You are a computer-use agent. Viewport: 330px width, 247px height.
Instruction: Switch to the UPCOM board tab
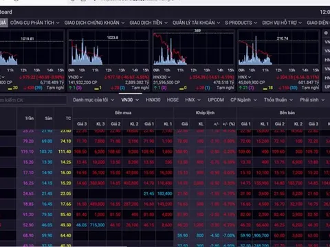(216, 100)
